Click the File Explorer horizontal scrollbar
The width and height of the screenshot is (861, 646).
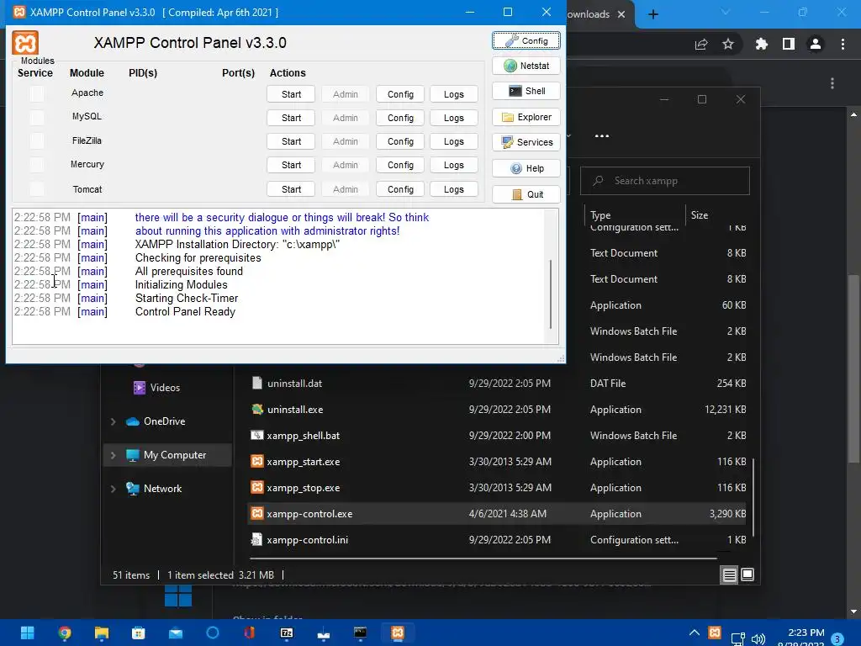(x=483, y=559)
